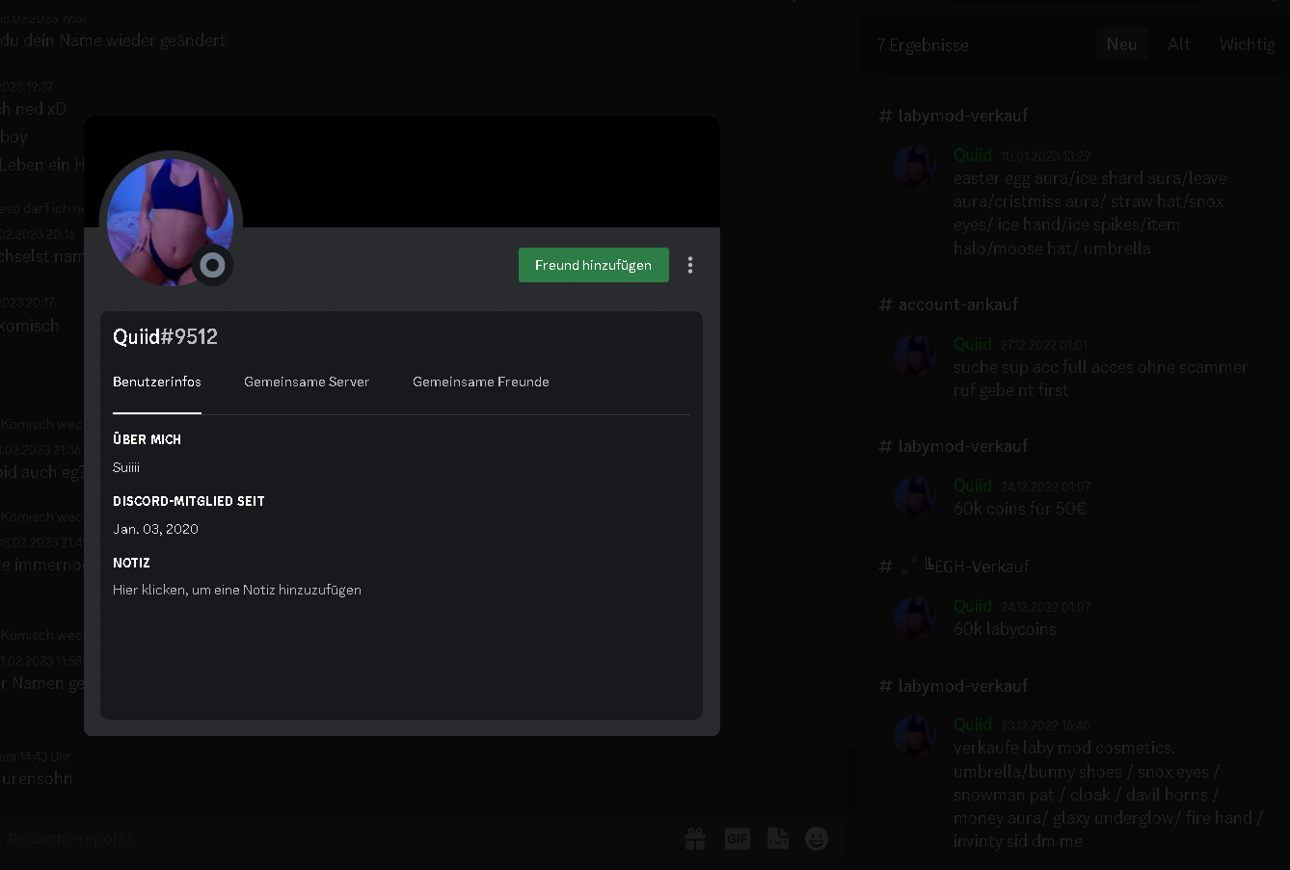Sort search results by Neu
The image size is (1290, 870).
click(x=1121, y=44)
